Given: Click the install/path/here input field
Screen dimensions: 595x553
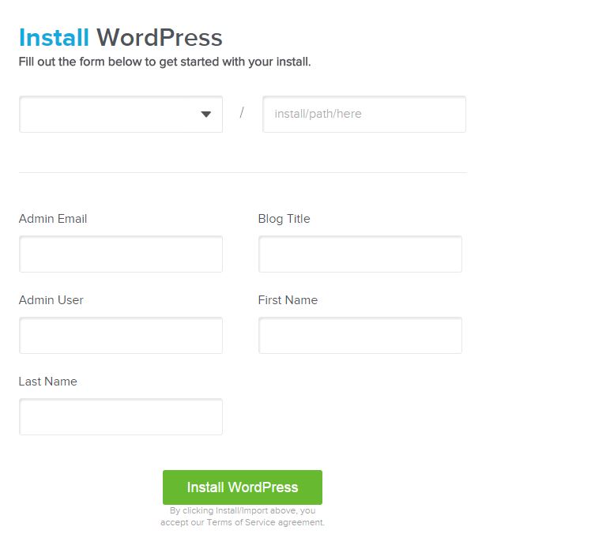Looking at the screenshot, I should tap(364, 115).
